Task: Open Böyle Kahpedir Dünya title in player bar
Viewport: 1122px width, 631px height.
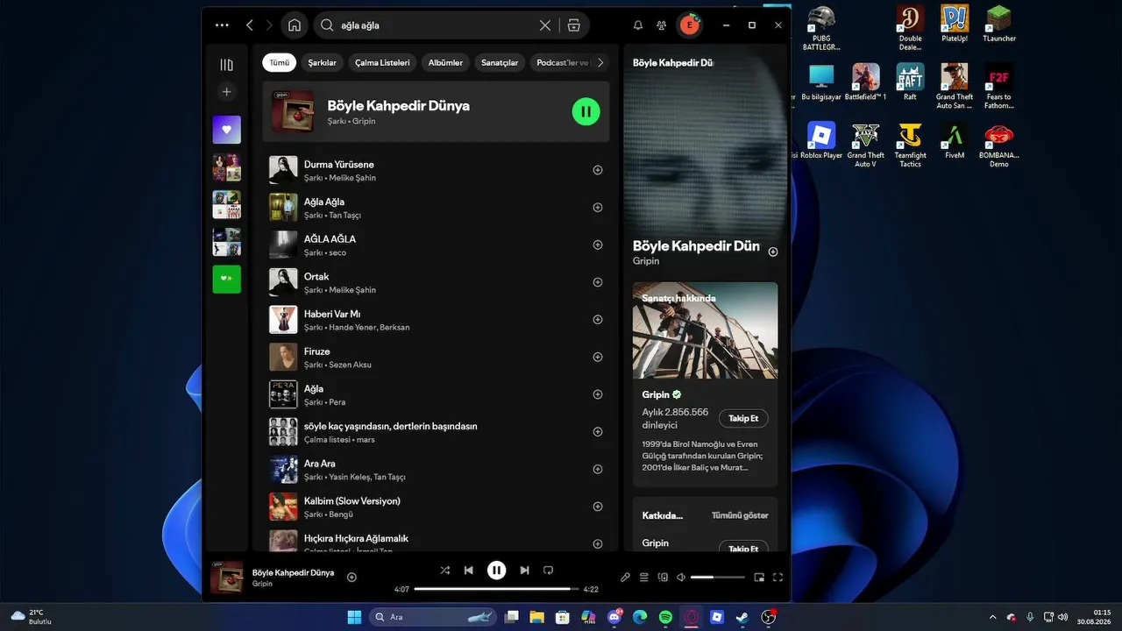Action: 293,572
